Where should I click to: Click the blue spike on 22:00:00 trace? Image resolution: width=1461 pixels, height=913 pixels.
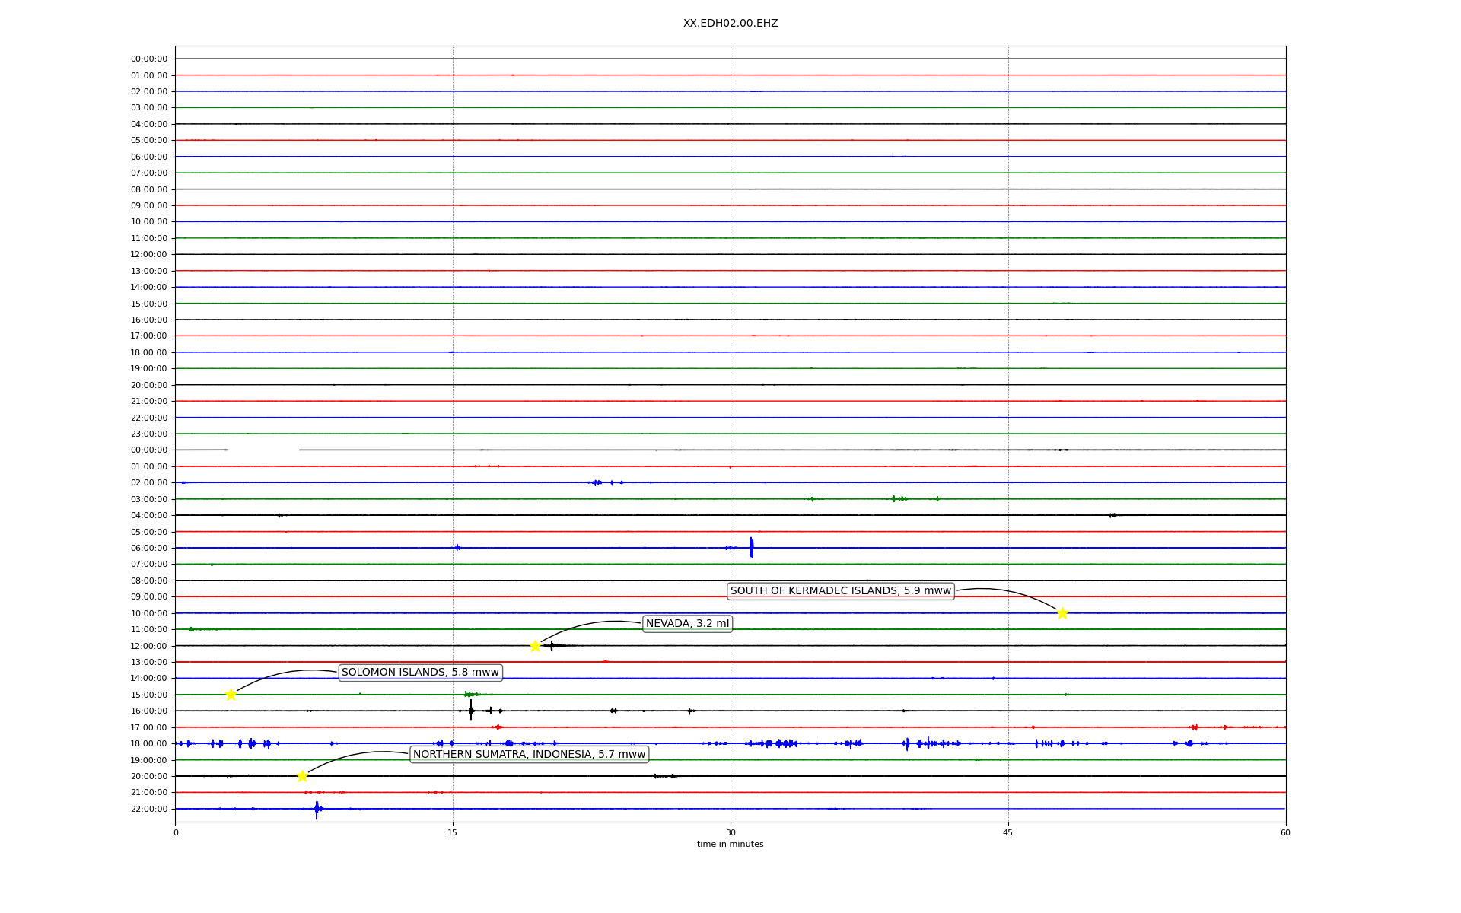317,809
